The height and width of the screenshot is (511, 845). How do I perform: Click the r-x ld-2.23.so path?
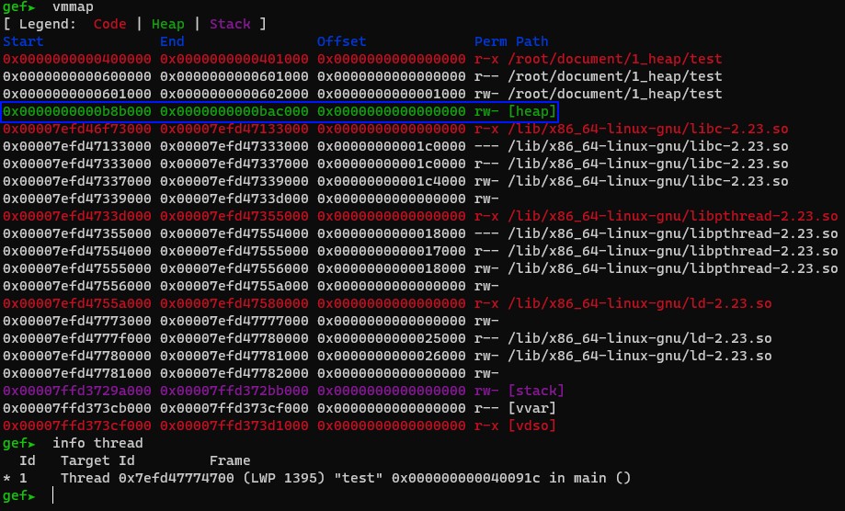pyautogui.click(x=643, y=303)
